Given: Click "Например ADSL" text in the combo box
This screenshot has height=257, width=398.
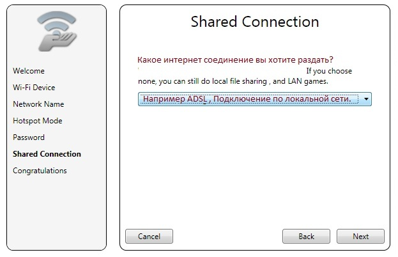Looking at the screenshot, I should click(x=171, y=99).
